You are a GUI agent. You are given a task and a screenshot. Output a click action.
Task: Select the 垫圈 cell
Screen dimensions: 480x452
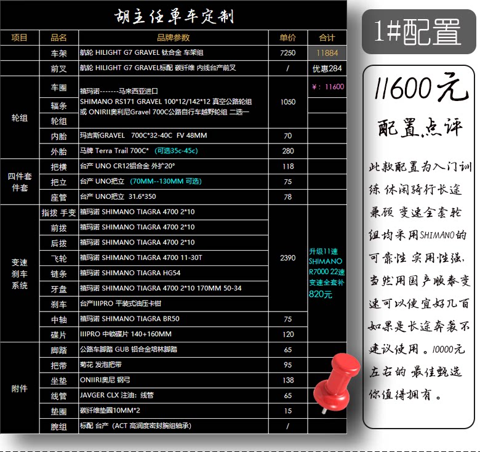pos(59,411)
